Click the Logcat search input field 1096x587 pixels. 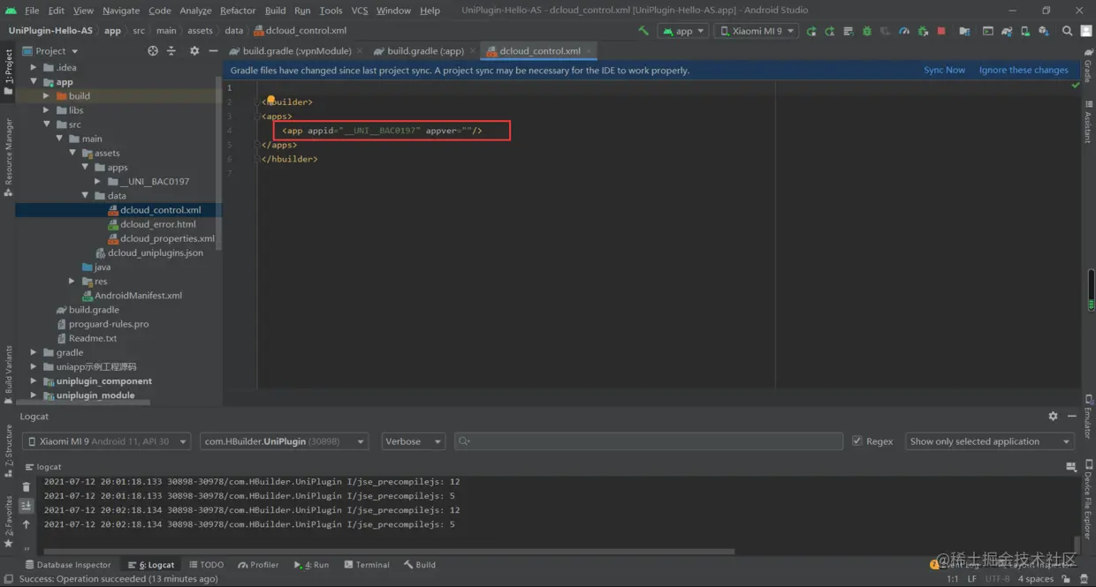[649, 441]
